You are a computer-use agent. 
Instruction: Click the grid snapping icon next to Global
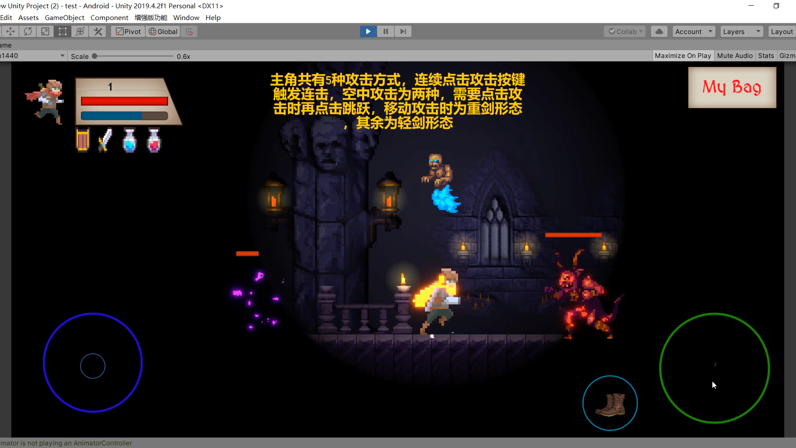pos(189,31)
